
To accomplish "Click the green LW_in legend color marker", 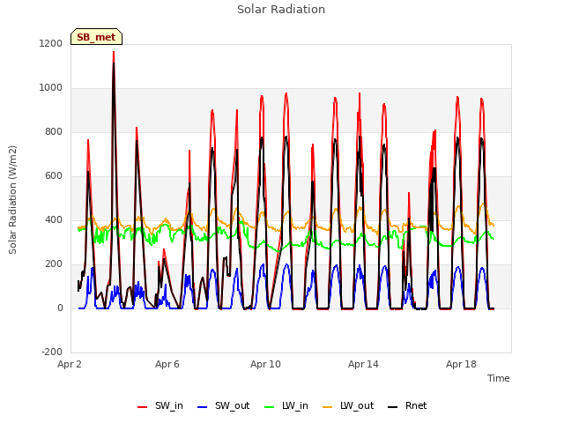I will [x=270, y=407].
